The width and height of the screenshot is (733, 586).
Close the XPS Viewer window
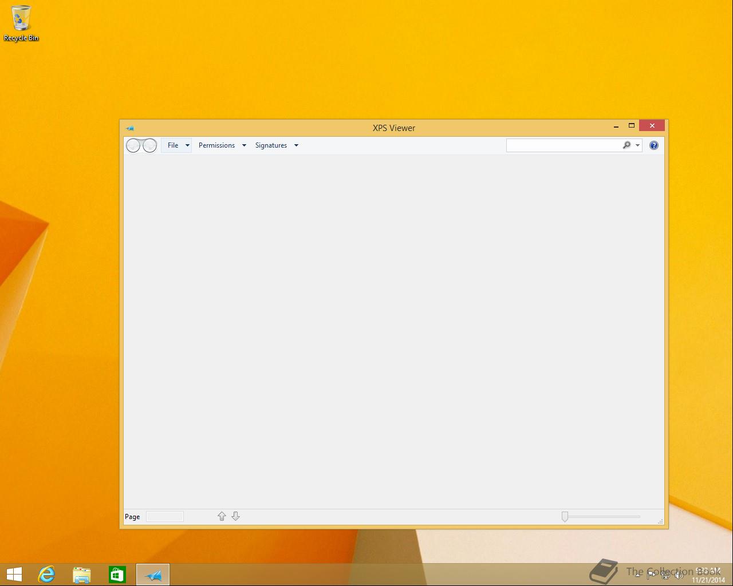652,126
